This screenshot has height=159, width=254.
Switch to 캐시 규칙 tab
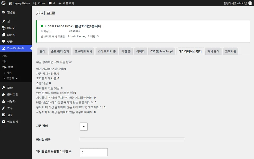point(213,51)
